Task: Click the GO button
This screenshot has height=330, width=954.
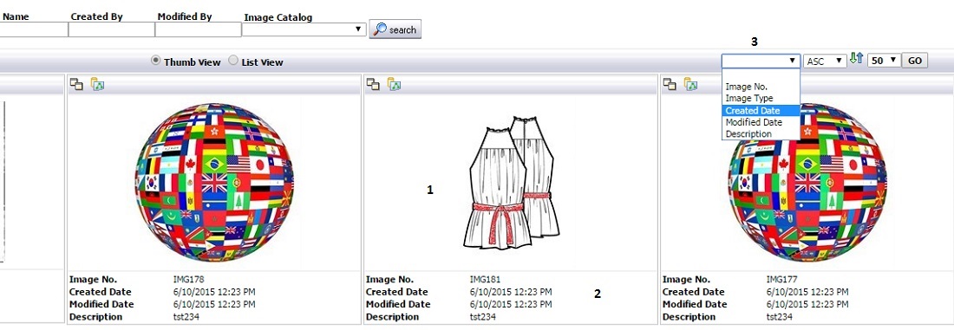Action: tap(914, 61)
